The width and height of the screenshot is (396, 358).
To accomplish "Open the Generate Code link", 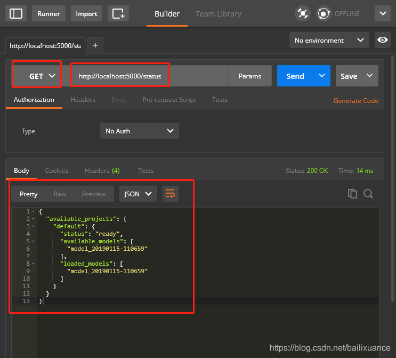I will (x=355, y=101).
